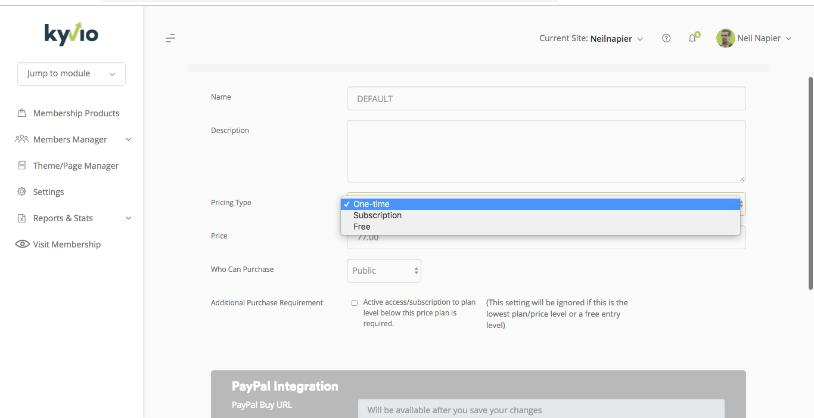Click the Membership Products bag icon
The image size is (814, 418).
22,113
